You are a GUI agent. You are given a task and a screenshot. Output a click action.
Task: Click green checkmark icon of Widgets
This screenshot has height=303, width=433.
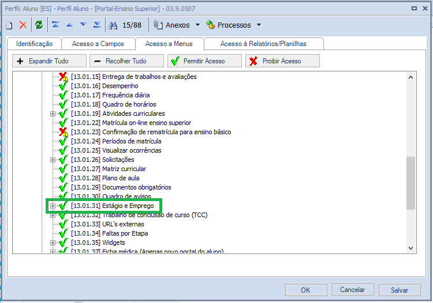coord(64,243)
